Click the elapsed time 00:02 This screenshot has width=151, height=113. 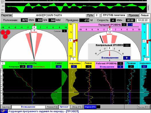pyautogui.click(x=130, y=20)
